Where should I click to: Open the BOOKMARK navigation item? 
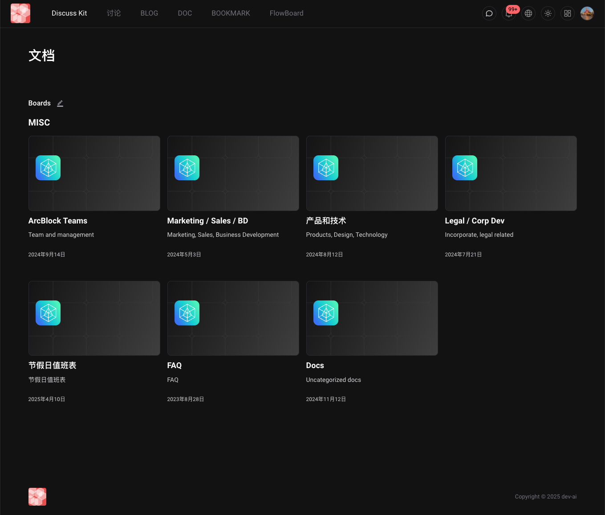click(231, 13)
